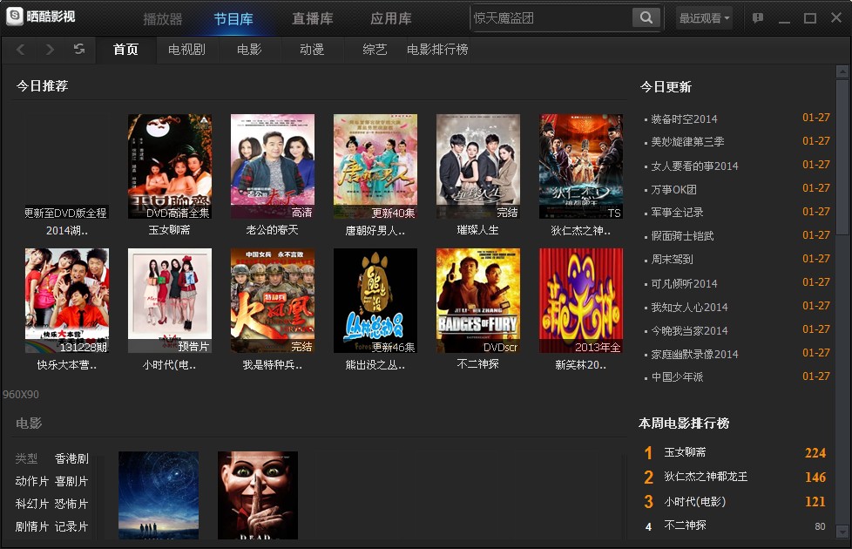This screenshot has height=549, width=852.
Task: Open 军事全记录 update
Action: point(677,213)
